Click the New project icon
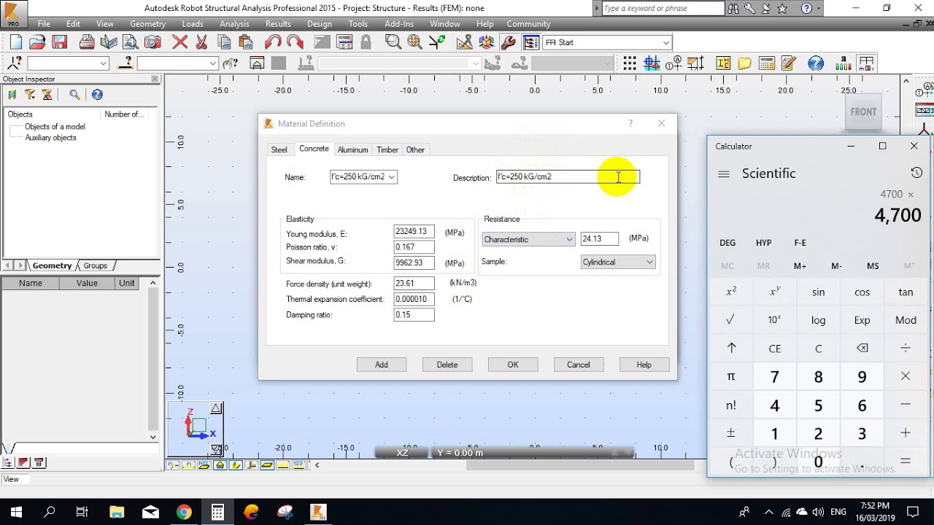This screenshot has height=525, width=934. tap(16, 42)
